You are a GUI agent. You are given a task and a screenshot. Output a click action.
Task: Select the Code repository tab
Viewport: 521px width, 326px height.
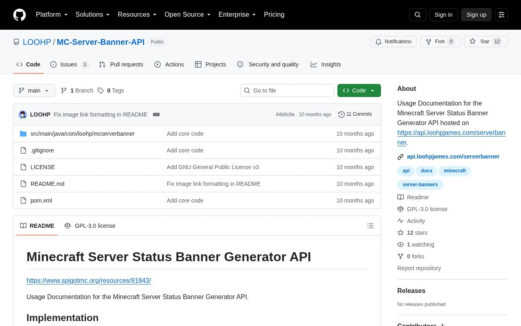click(28, 64)
